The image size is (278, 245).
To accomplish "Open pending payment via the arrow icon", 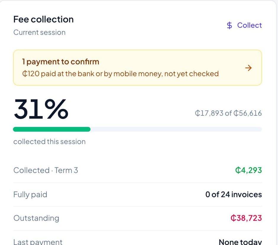I will (x=248, y=68).
